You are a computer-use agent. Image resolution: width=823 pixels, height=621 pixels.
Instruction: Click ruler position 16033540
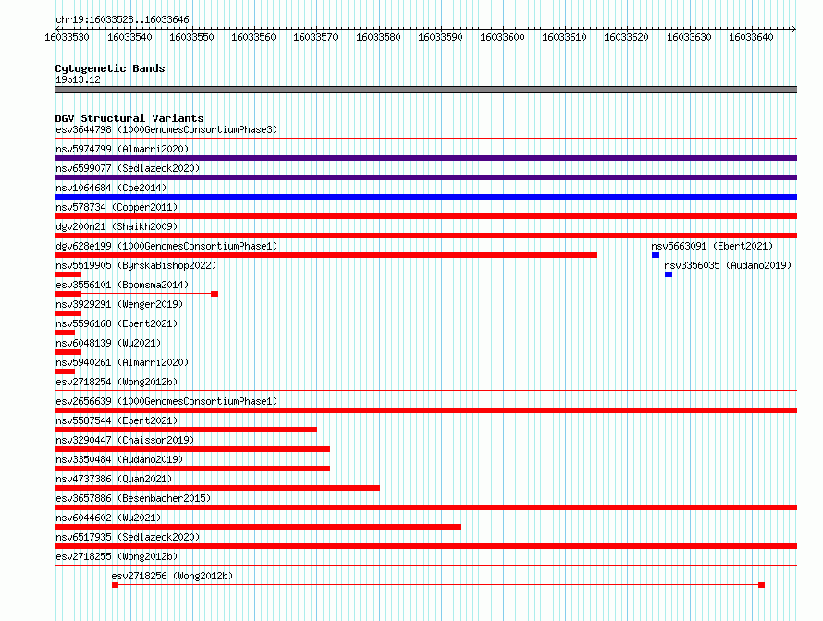point(129,37)
